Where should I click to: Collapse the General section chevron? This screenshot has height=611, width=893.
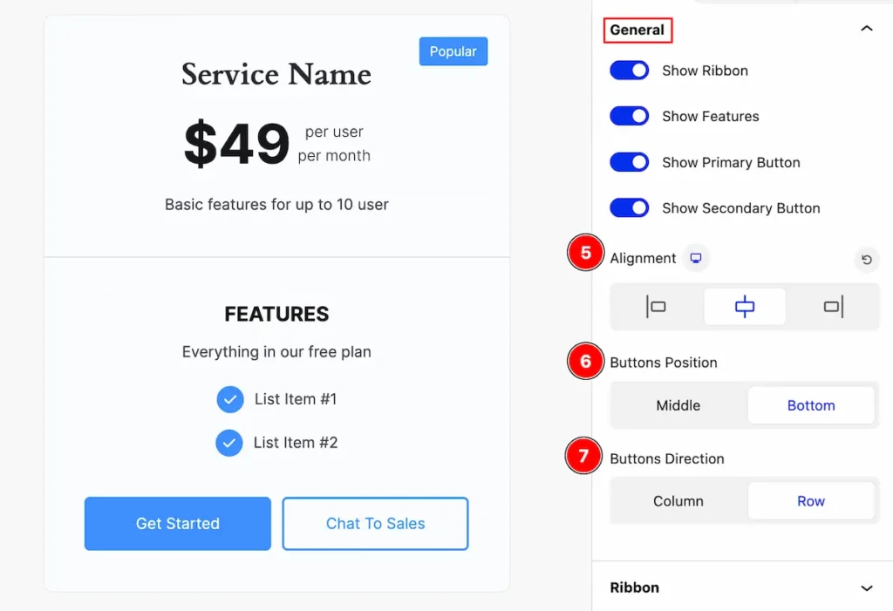tap(866, 29)
